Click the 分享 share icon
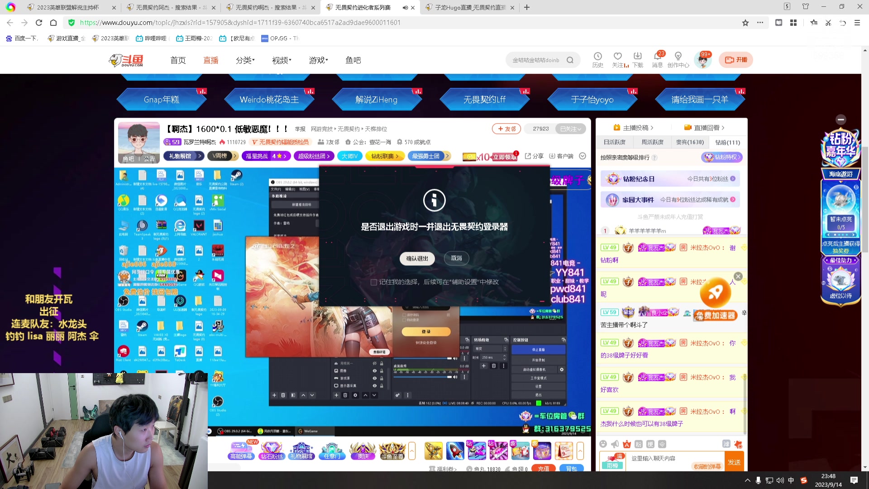869x489 pixels. [534, 156]
